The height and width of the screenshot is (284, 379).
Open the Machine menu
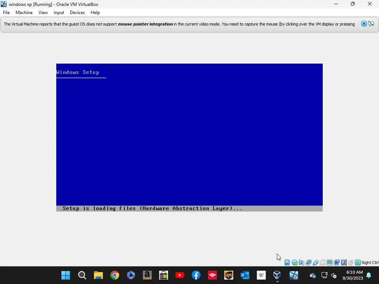24,13
